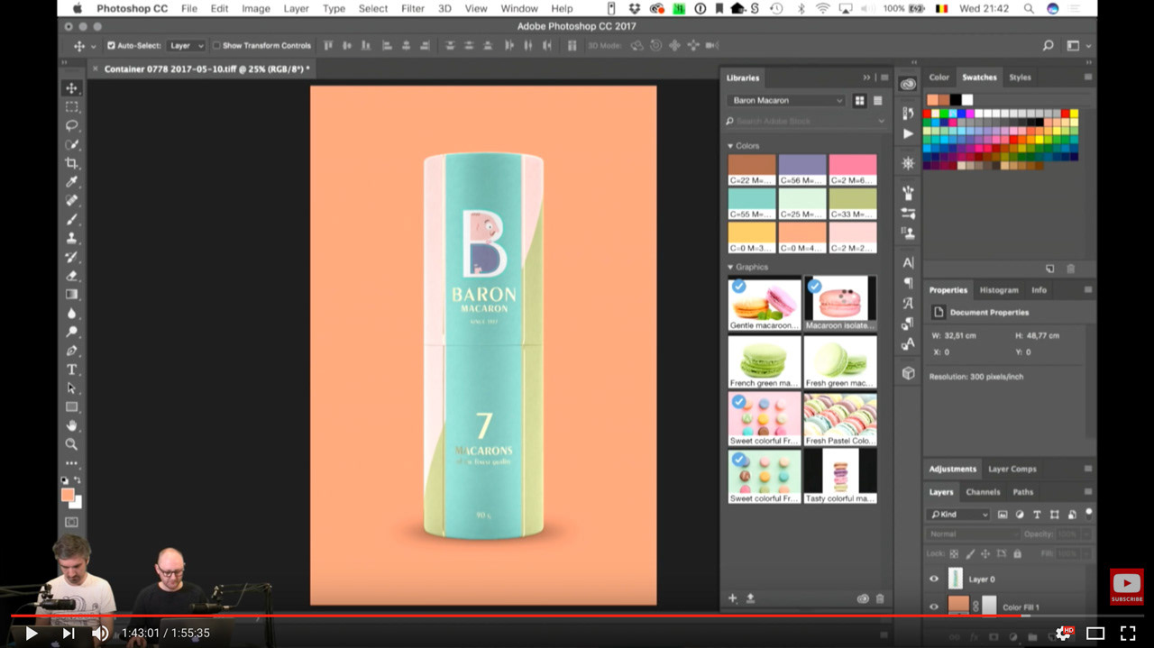Open macOS Spotlight search icon

pos(1029,8)
